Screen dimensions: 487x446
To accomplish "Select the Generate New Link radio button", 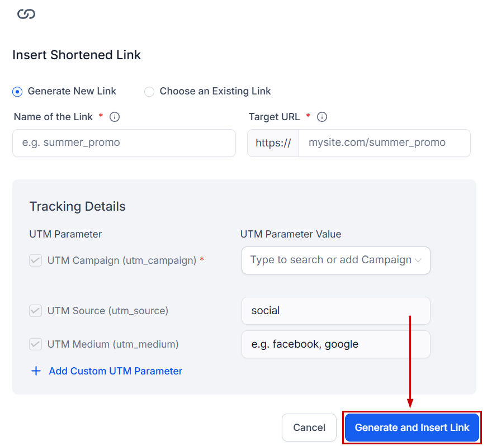I will (17, 91).
